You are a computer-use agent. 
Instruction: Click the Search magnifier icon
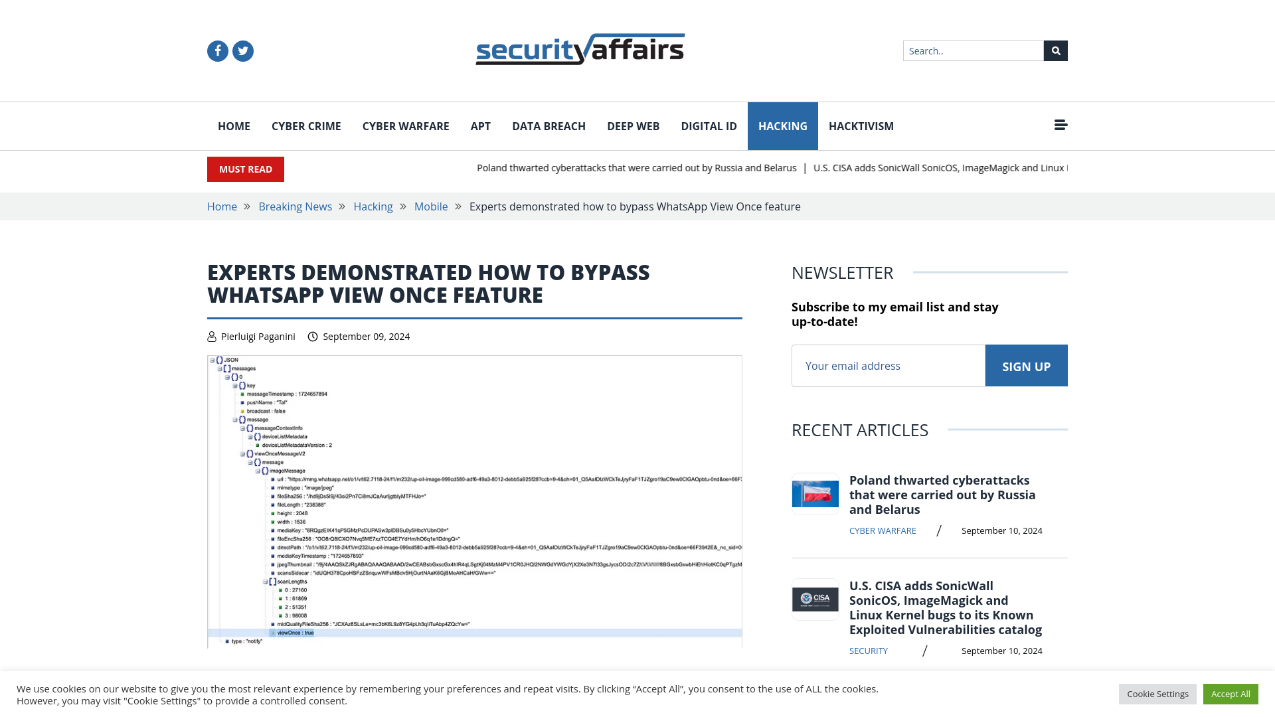click(1056, 50)
